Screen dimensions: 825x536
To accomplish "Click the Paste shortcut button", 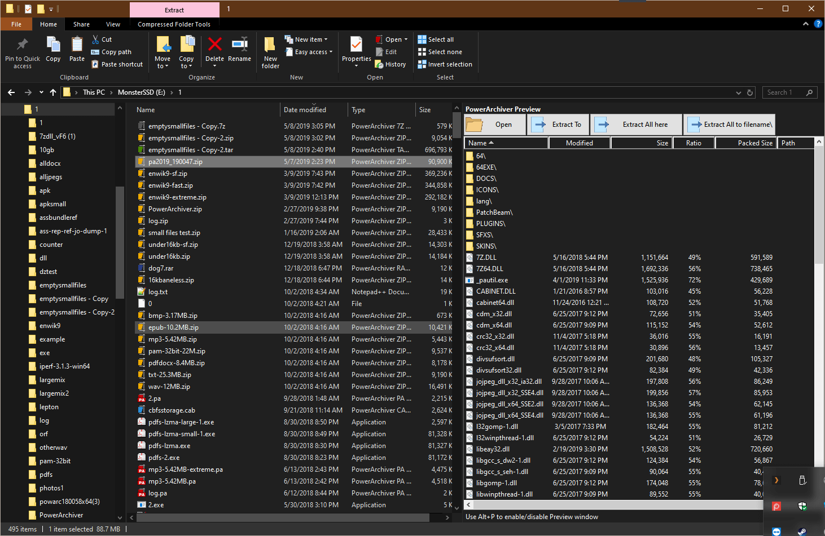I will pos(117,64).
